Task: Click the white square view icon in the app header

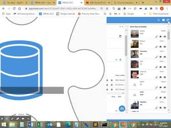Action: (x=164, y=20)
